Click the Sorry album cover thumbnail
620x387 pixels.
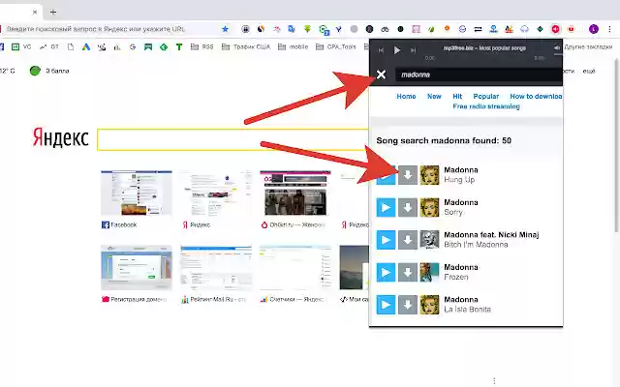(429, 207)
